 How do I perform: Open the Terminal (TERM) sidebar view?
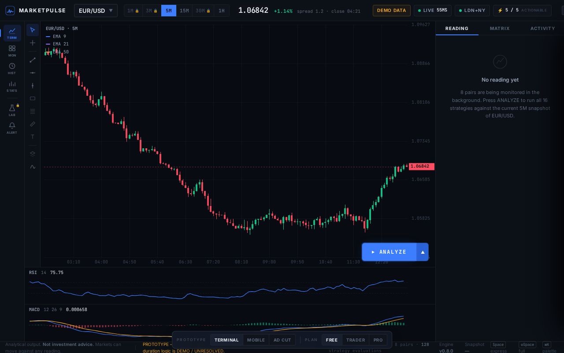click(12, 33)
